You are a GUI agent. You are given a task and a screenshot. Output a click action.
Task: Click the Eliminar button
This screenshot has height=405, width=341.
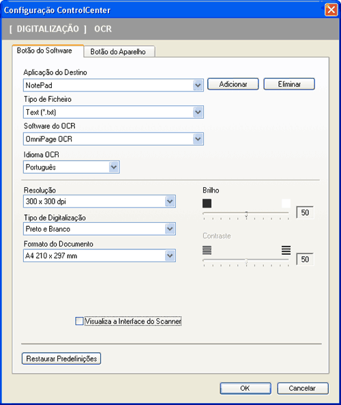(289, 84)
